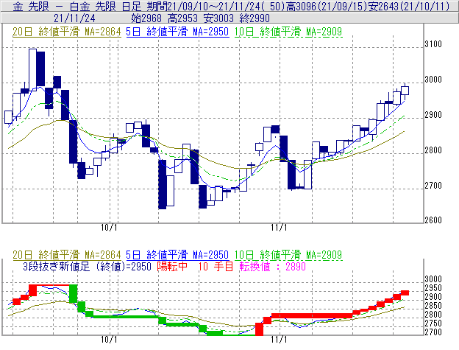This screenshot has width=459, height=350.
Task: Select the 20日 MA=2864 legend in lower chart
Action: tap(67, 255)
